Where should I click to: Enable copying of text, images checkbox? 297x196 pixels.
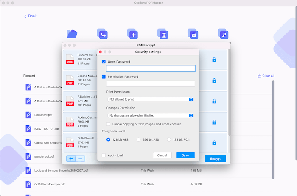click(x=108, y=124)
